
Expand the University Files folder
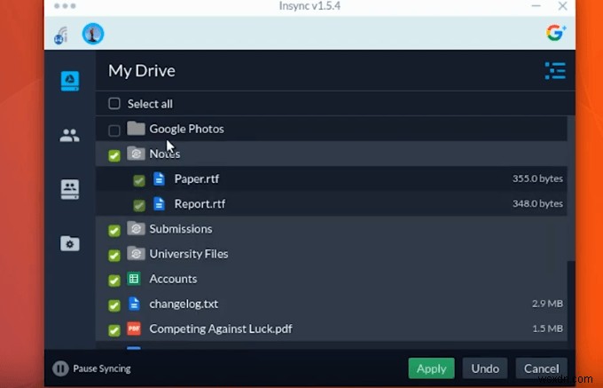[136, 253]
